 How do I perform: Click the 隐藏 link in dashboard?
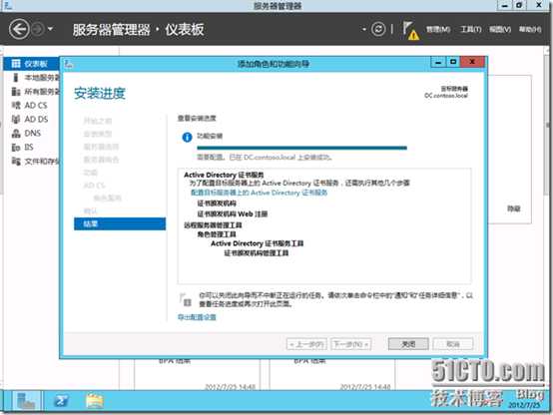(514, 208)
